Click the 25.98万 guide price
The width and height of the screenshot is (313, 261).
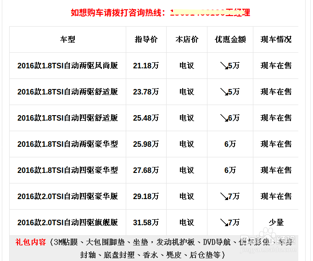pos(146,144)
